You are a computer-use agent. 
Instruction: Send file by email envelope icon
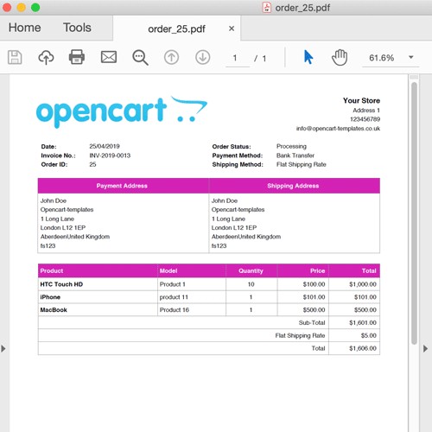point(109,57)
